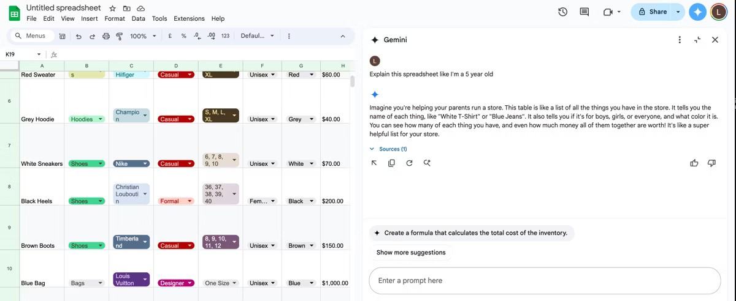Star the Untitled spreadsheet

coord(113,9)
